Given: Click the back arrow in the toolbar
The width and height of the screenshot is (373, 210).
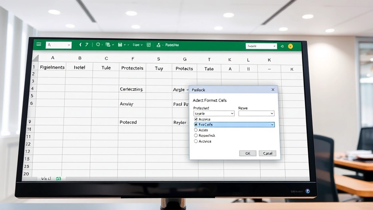Looking at the screenshot, I should tap(81, 45).
